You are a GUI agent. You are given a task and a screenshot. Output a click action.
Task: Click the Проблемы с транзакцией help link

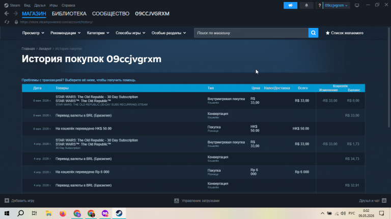click(x=79, y=80)
